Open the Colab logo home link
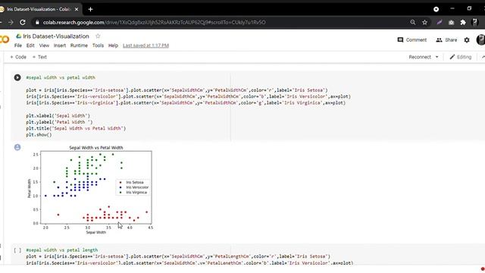Image resolution: width=485 pixels, height=273 pixels. [x=5, y=39]
